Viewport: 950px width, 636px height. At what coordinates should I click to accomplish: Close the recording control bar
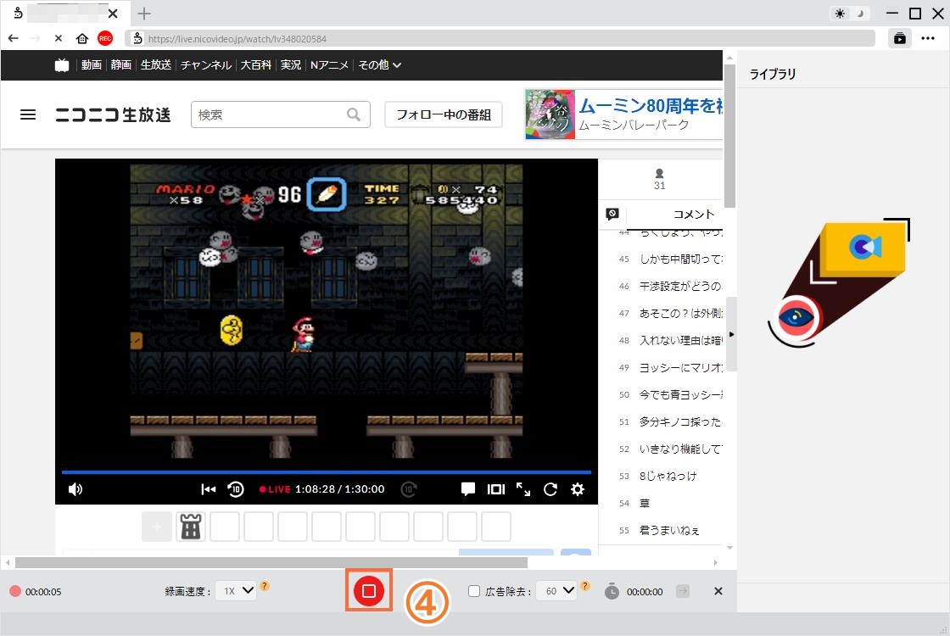[x=718, y=591]
